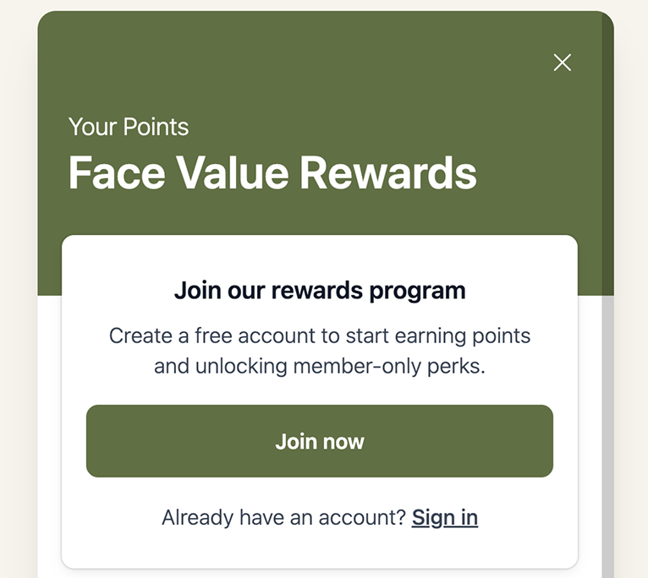Click the panel's vertical scrollbar track

pyautogui.click(x=607, y=423)
